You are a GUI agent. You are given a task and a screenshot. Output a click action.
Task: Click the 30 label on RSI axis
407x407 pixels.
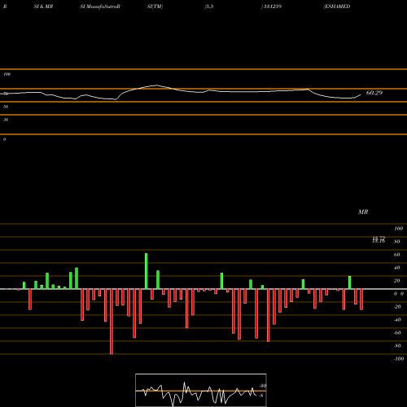click(6, 120)
